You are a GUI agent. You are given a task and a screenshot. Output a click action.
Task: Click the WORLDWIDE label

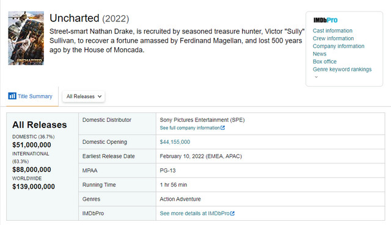click(x=27, y=178)
